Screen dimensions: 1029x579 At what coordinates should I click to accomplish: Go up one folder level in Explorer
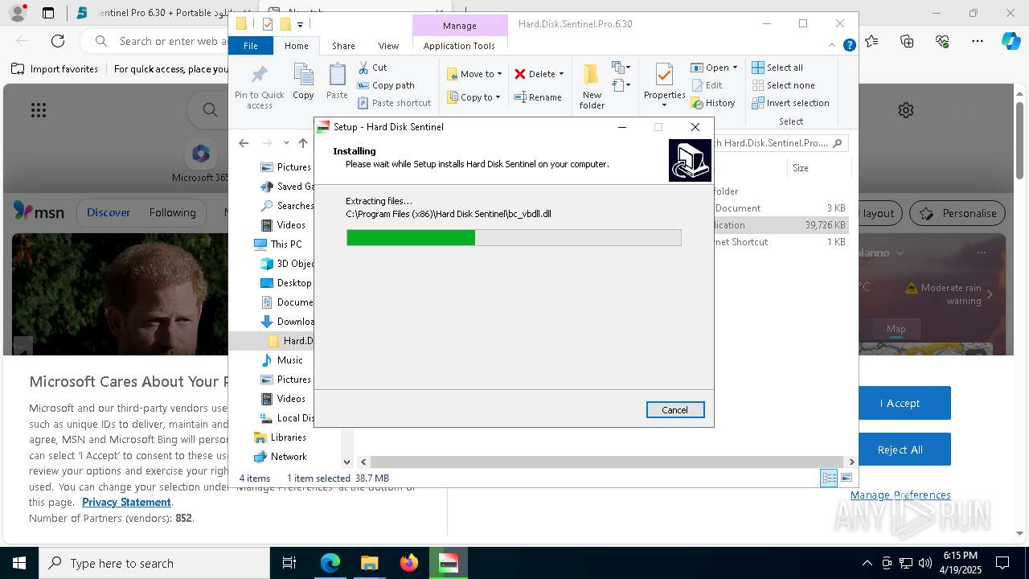point(302,142)
